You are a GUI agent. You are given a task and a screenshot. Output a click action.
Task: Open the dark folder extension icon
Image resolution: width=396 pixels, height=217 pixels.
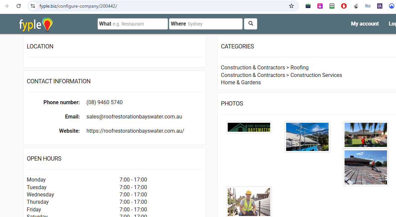point(308,6)
